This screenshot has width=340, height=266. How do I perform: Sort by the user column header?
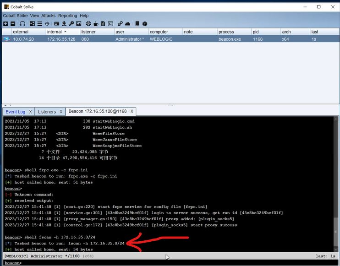point(132,32)
